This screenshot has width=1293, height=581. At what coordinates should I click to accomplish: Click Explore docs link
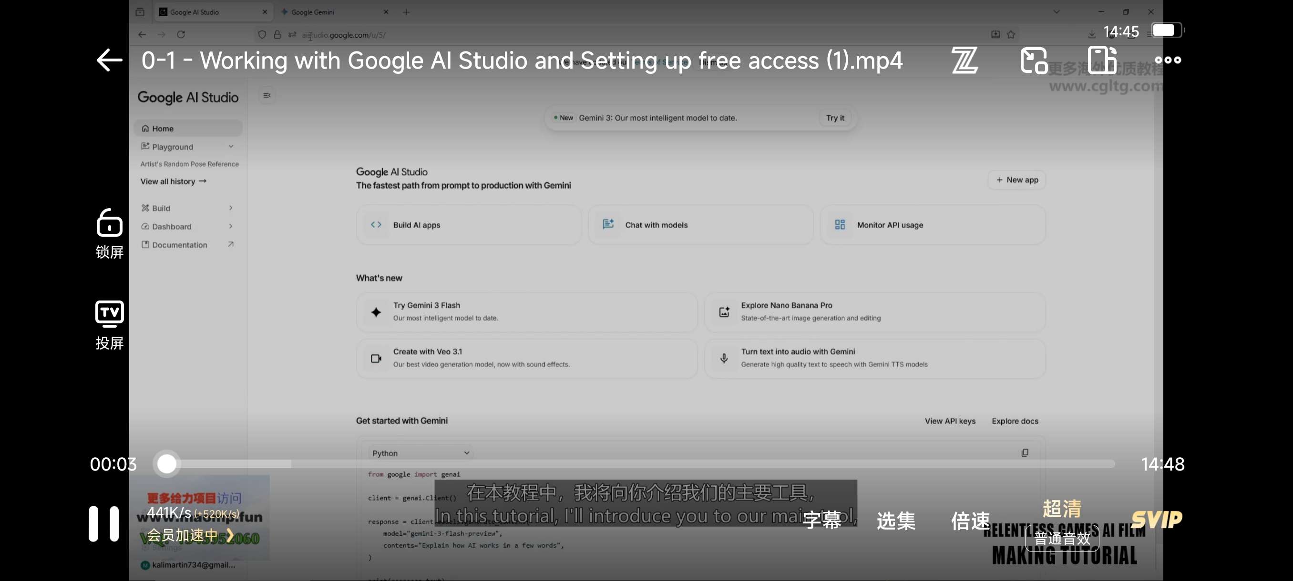click(1015, 421)
